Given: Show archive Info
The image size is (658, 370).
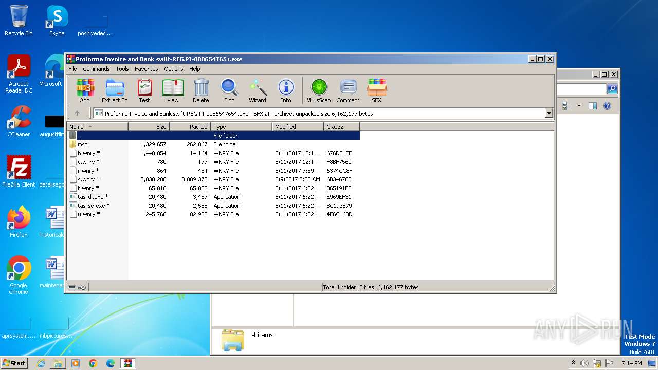Looking at the screenshot, I should coord(286,91).
